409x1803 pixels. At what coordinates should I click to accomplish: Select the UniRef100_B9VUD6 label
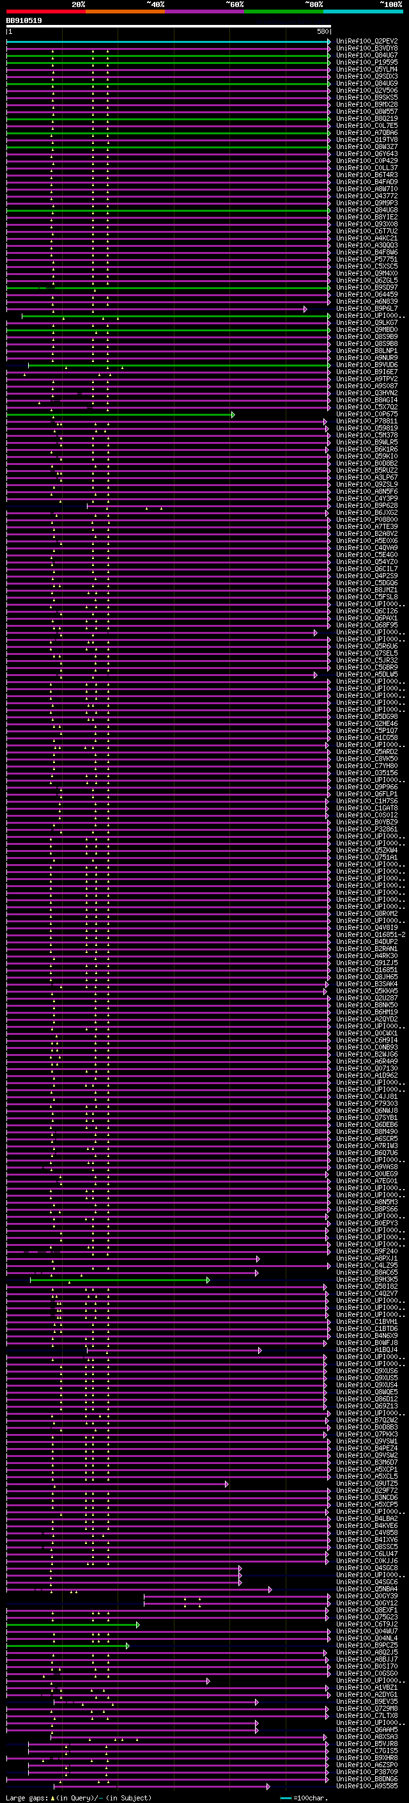367,365
